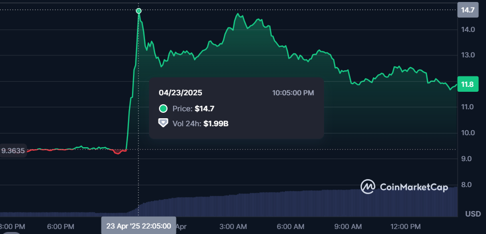Click the 14.7 crosshair price label

[x=467, y=10]
